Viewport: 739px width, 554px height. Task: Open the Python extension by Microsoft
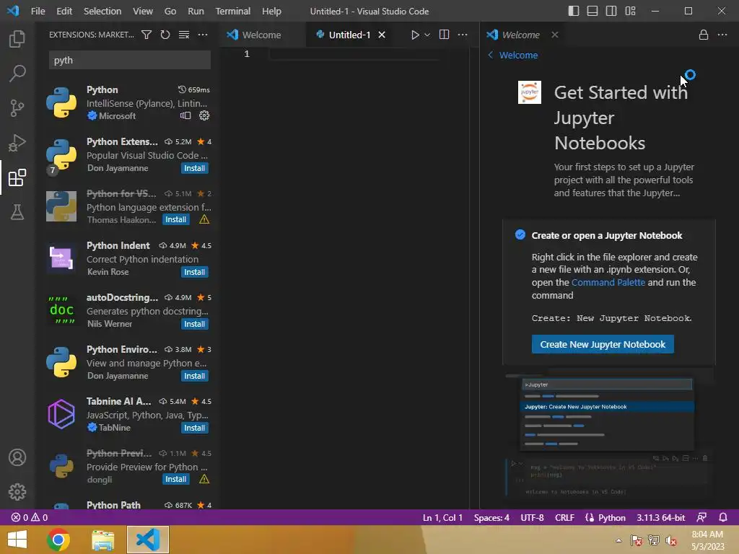tap(127, 102)
